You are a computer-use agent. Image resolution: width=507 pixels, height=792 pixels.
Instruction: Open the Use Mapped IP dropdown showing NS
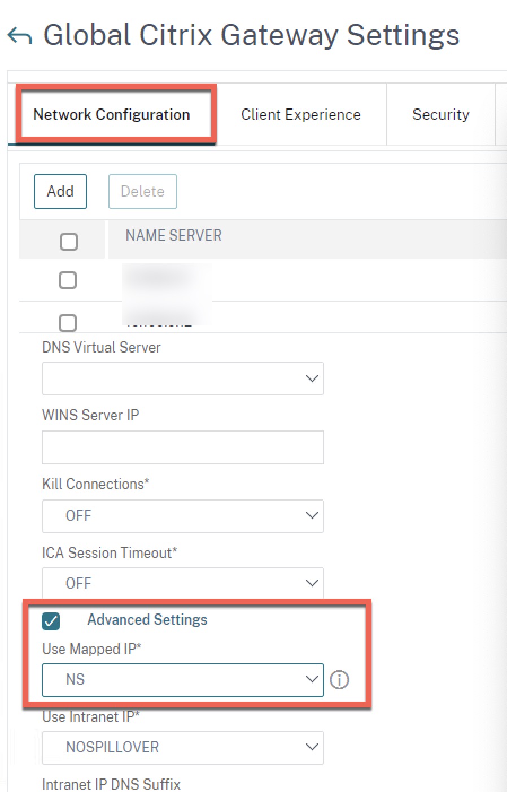182,680
